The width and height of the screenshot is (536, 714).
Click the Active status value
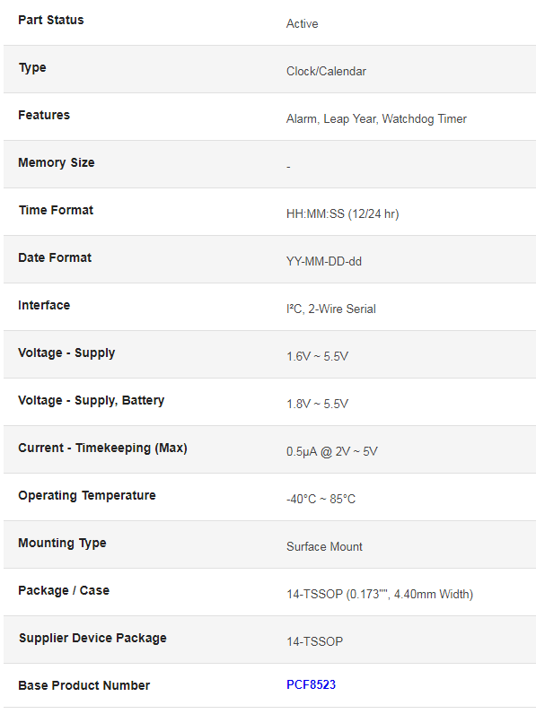tap(303, 23)
